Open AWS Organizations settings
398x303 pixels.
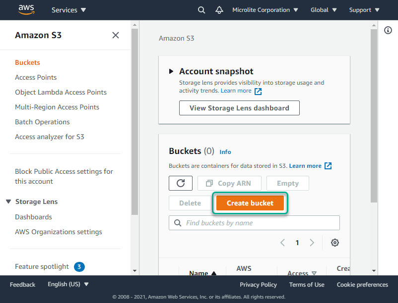[x=59, y=232]
